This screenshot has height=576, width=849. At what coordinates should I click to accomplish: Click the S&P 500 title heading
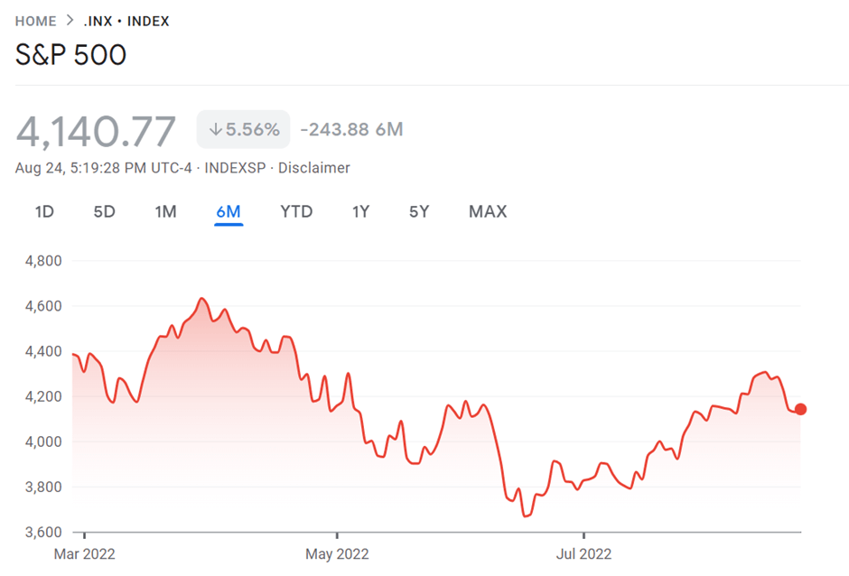70,55
